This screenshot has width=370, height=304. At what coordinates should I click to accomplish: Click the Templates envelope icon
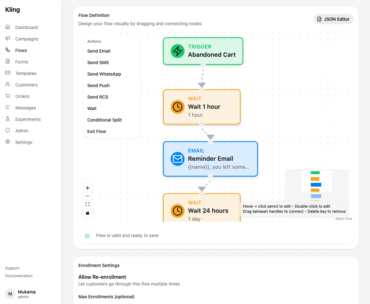tap(7, 73)
